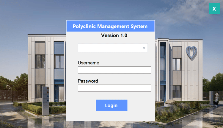The width and height of the screenshot is (223, 128).
Task: Click the Password label
Action: pyautogui.click(x=88, y=81)
